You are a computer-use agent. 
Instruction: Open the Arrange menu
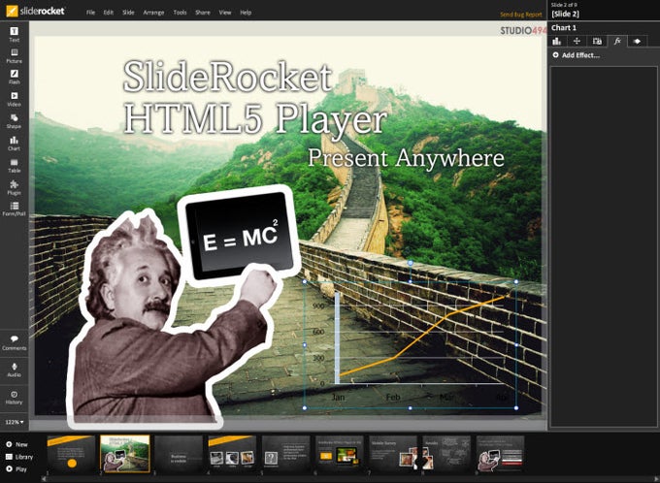click(x=153, y=13)
